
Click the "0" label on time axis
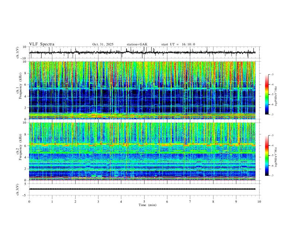pos(29,202)
